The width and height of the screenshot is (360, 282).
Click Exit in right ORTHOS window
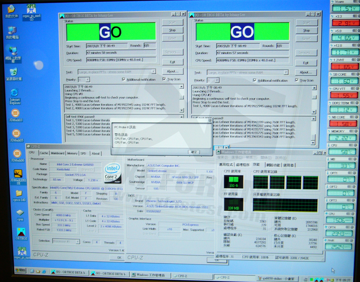tap(306, 63)
